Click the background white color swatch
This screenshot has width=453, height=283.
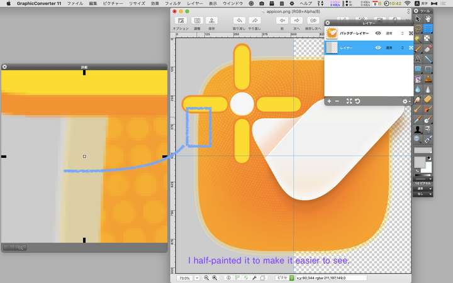tap(428, 168)
